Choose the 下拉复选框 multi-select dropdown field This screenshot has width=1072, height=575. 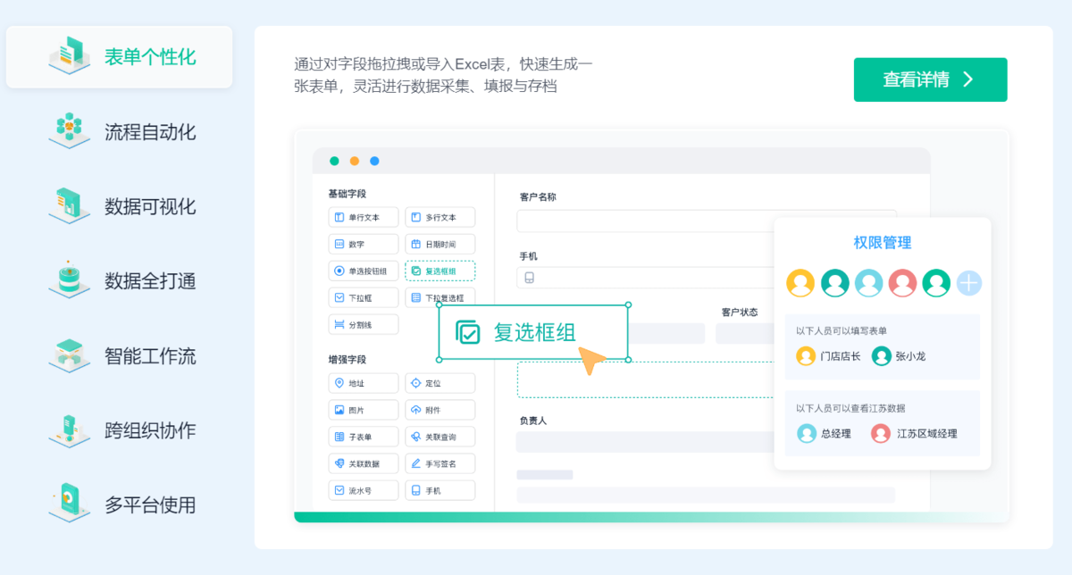click(440, 297)
